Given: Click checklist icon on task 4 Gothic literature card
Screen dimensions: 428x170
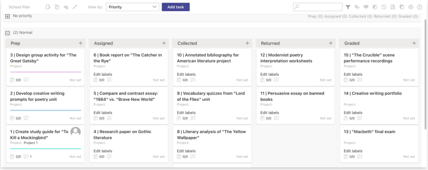Looking at the screenshot, I should [x=96, y=156].
